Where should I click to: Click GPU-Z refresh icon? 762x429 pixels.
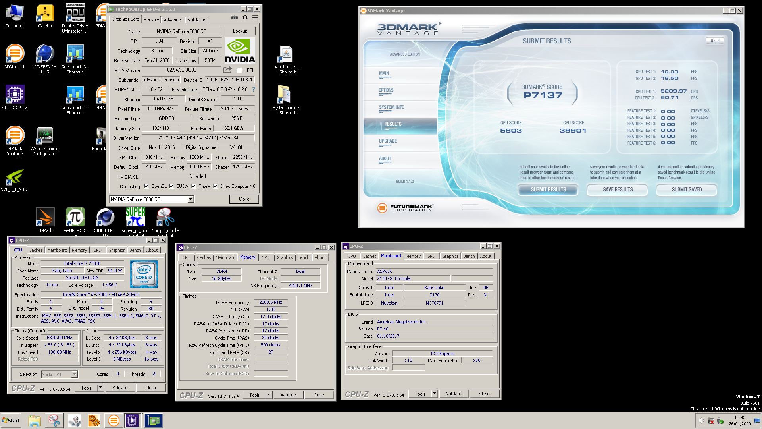point(245,17)
